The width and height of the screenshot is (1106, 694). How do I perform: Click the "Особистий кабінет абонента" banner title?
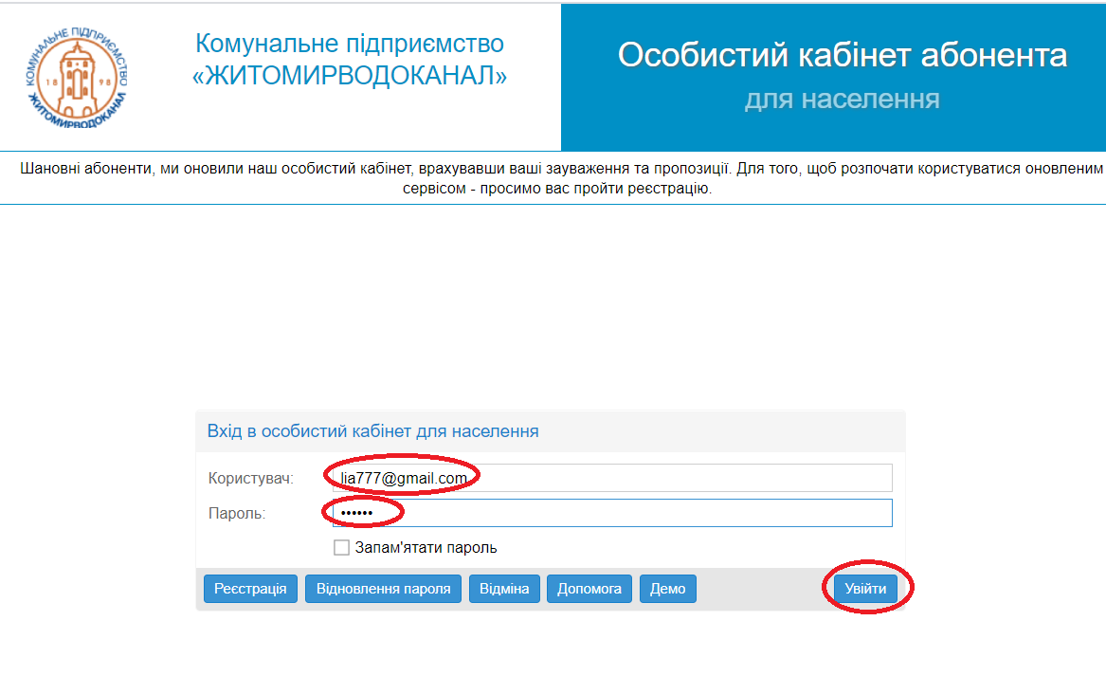842,55
